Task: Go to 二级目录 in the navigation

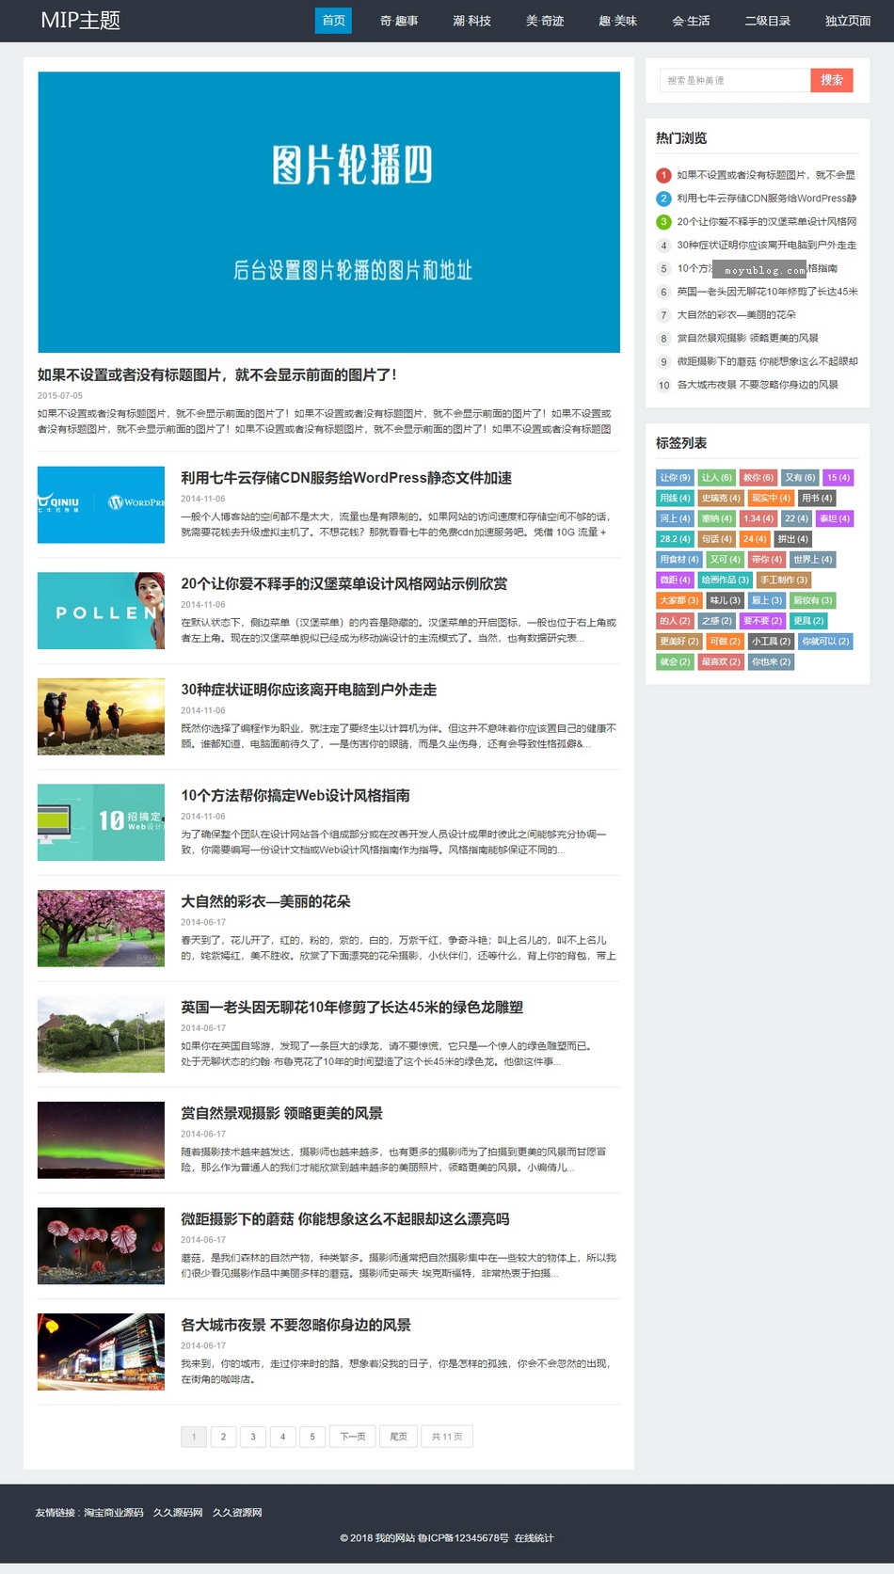Action: coord(767,21)
